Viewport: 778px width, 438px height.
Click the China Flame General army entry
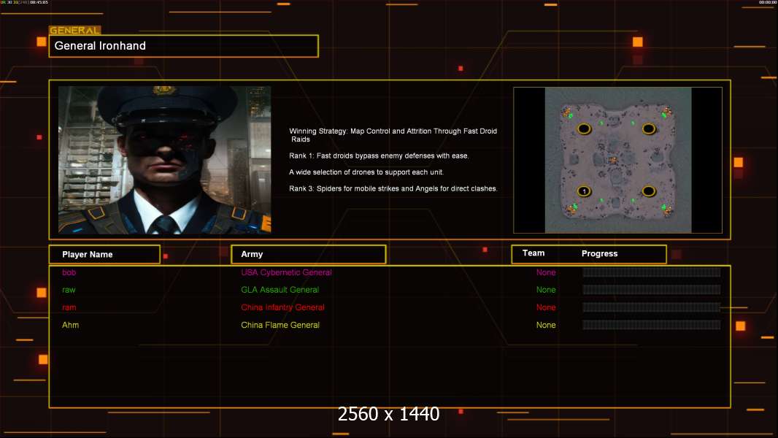pos(280,325)
